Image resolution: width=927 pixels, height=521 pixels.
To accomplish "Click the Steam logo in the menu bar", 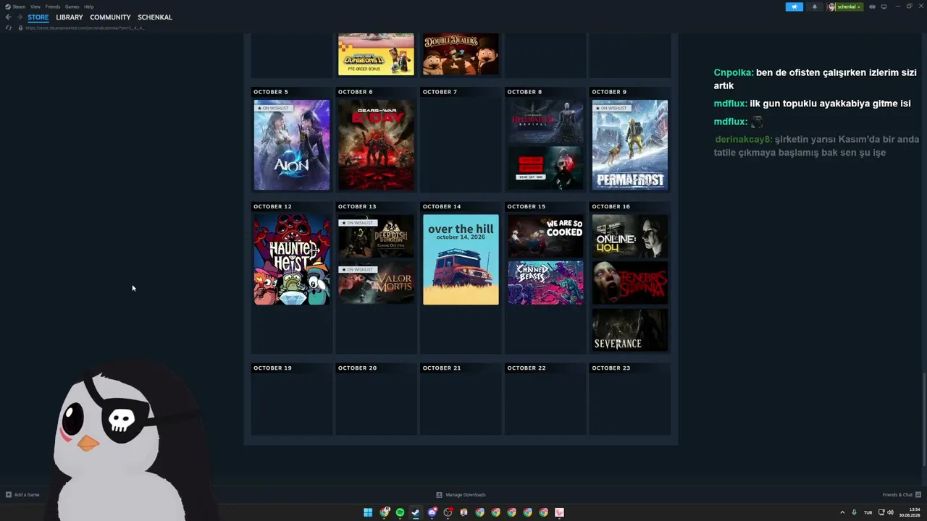I will point(8,7).
